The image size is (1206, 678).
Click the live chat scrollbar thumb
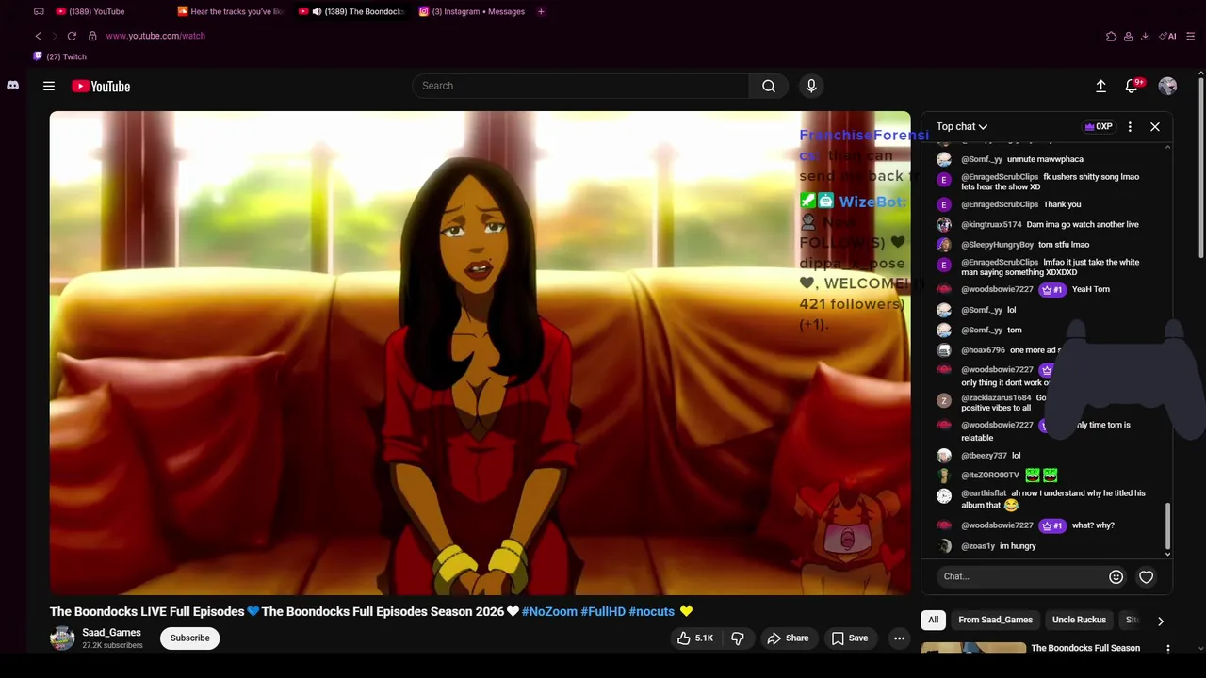[1168, 525]
